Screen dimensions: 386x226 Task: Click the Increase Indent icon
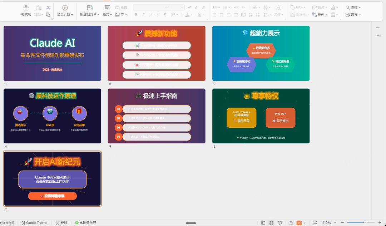click(243, 8)
